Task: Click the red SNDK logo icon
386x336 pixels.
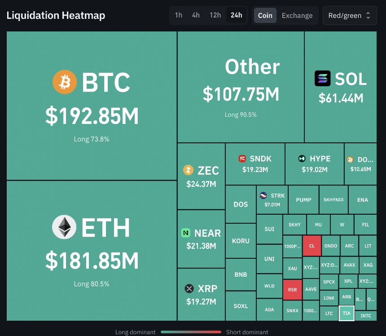Action: [242, 159]
